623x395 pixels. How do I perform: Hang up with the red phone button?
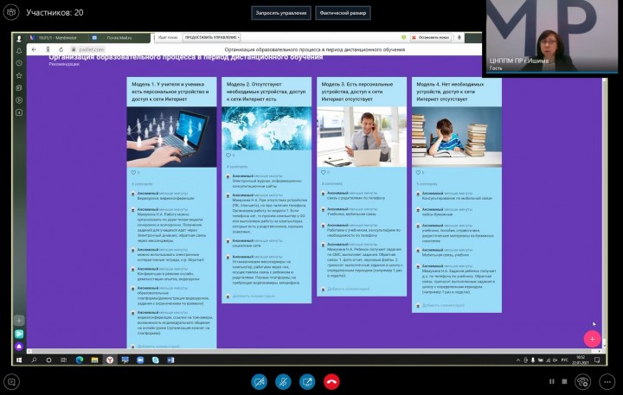point(331,381)
